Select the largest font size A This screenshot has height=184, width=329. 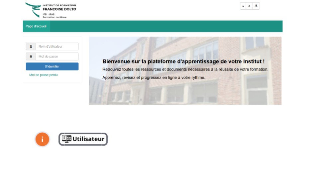[256, 6]
